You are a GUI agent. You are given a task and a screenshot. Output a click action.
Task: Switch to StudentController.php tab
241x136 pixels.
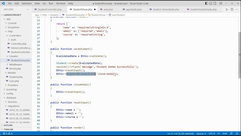coord(50,9)
